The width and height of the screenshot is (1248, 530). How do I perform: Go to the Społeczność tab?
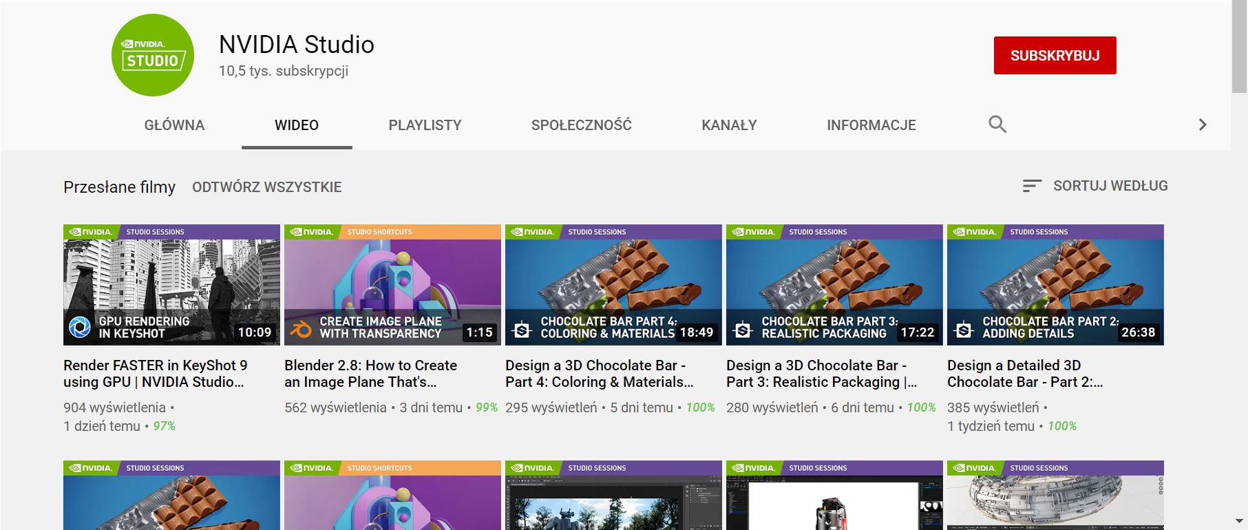581,125
